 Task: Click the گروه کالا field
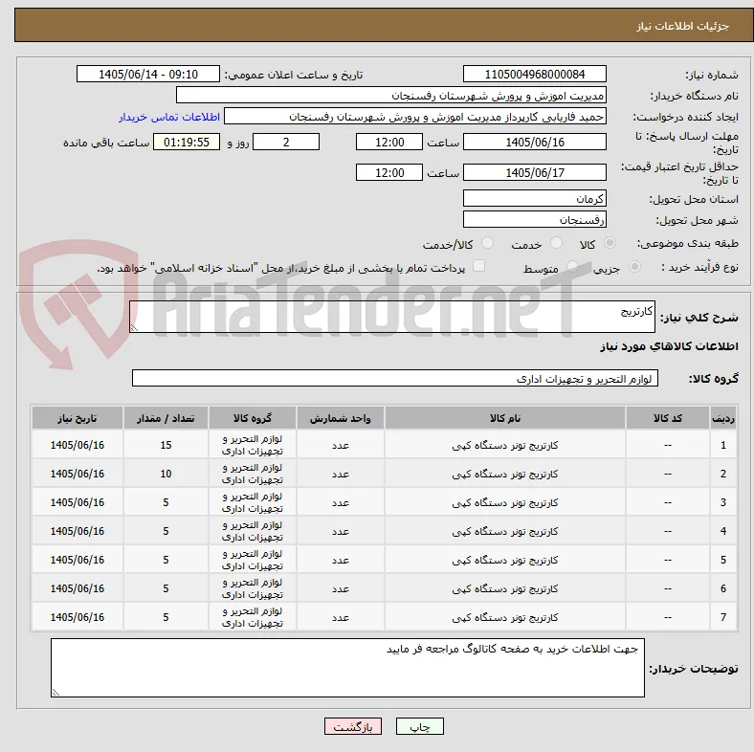(395, 379)
